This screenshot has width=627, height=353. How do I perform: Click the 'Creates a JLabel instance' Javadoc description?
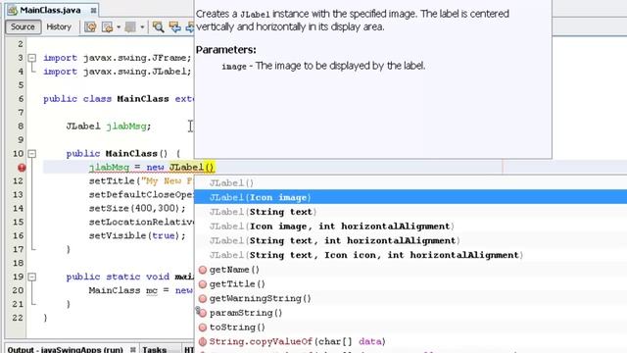[353, 20]
